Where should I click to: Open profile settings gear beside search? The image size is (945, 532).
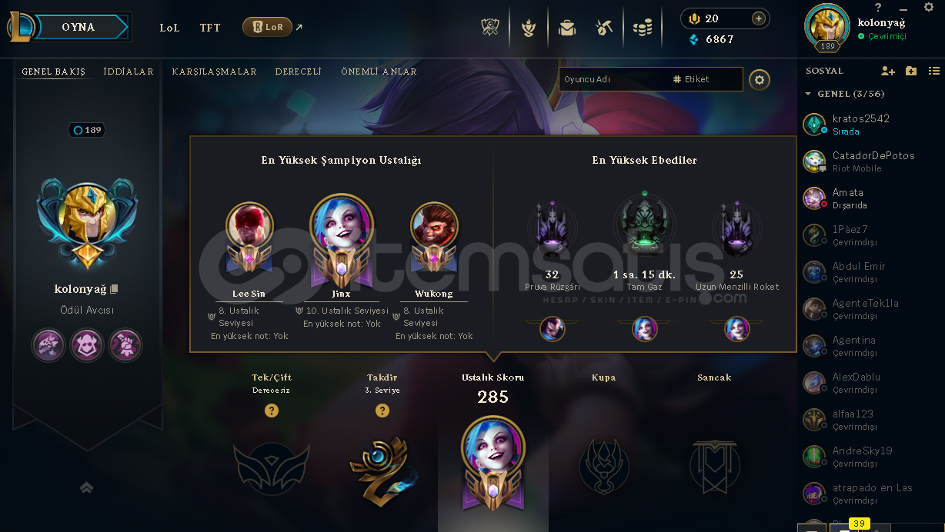pos(760,79)
